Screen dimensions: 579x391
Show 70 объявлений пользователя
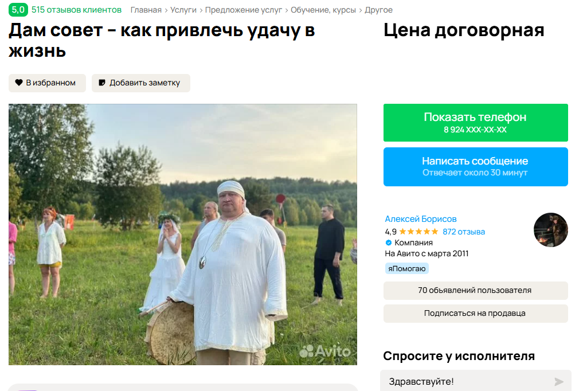pyautogui.click(x=476, y=290)
